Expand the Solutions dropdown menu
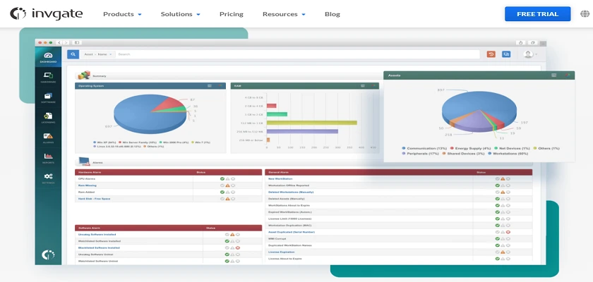The image size is (593, 282). [181, 14]
